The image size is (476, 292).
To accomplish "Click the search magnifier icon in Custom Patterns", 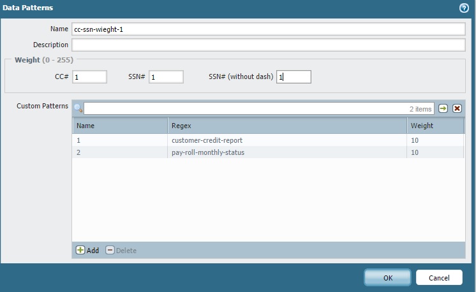I will pyautogui.click(x=78, y=108).
